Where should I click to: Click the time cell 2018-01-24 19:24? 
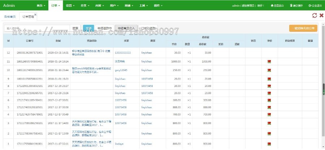(x=58, y=61)
